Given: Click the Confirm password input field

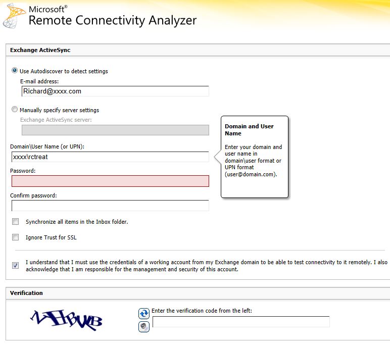Looking at the screenshot, I should (x=110, y=206).
